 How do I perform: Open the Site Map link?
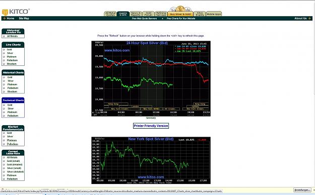(24, 18)
